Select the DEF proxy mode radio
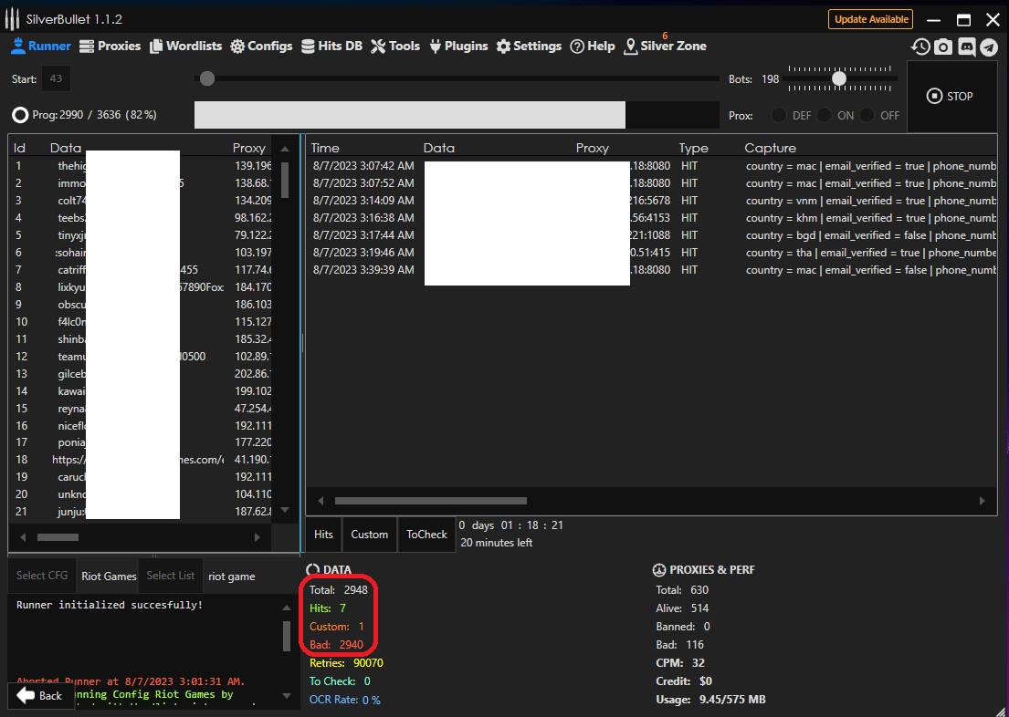This screenshot has height=717, width=1009. pyautogui.click(x=779, y=115)
